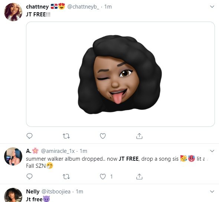Retweet amiracle_1x's tweet
Image resolution: width=219 pixels, height=202 pixels.
click(66, 177)
